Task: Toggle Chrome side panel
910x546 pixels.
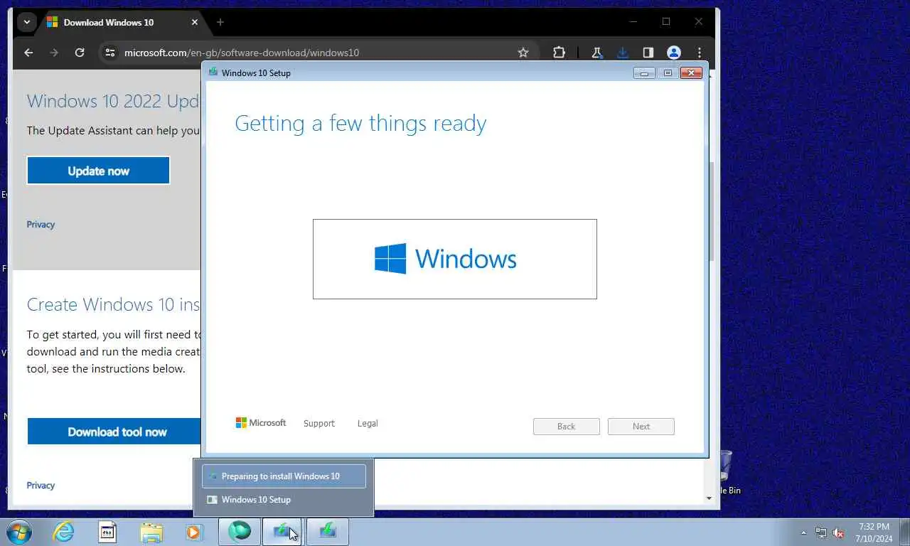Action: [648, 53]
